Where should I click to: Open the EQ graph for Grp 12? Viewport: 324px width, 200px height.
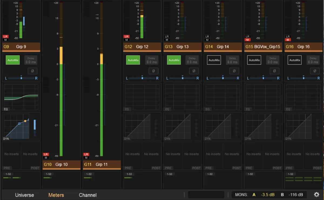142,97
